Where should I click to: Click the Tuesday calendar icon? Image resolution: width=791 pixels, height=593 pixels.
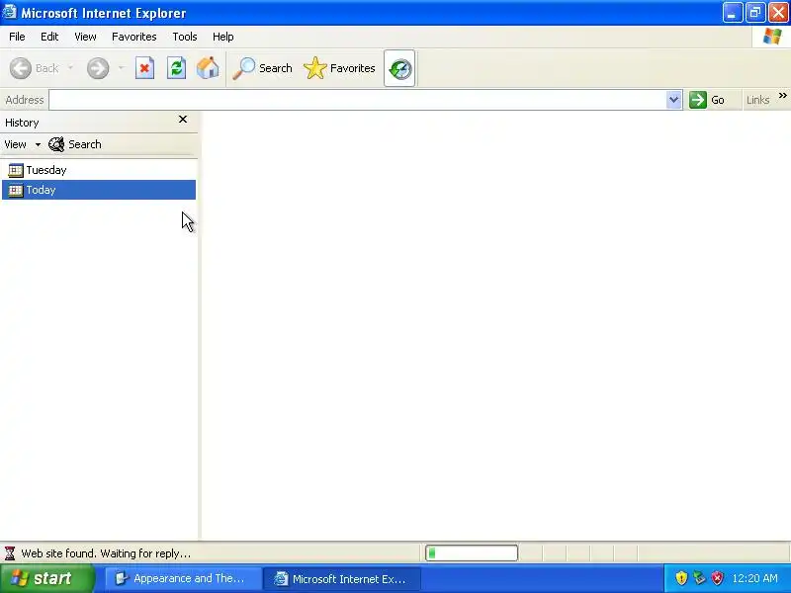tap(16, 170)
